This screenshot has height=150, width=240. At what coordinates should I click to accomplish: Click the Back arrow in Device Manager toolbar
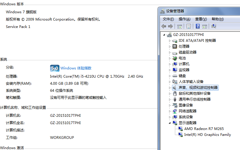coord(164,26)
